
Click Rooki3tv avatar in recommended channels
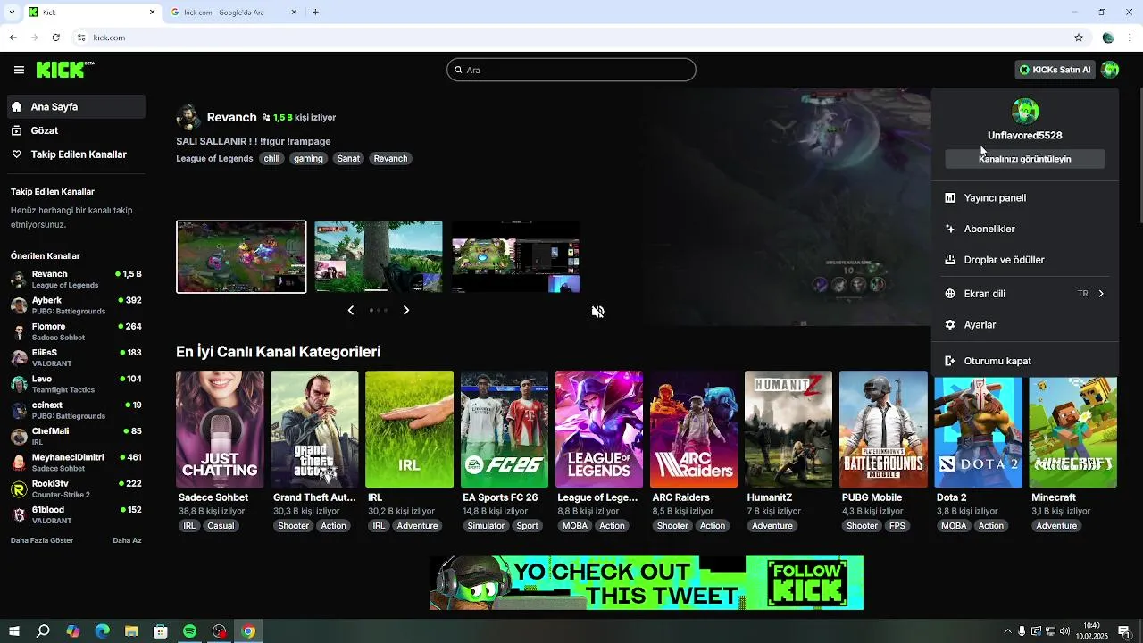click(x=19, y=489)
